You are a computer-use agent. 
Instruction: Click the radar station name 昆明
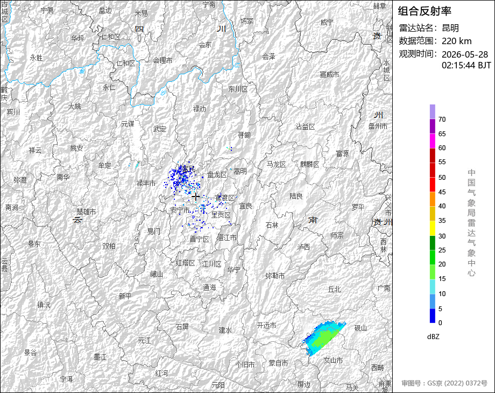click(450, 28)
